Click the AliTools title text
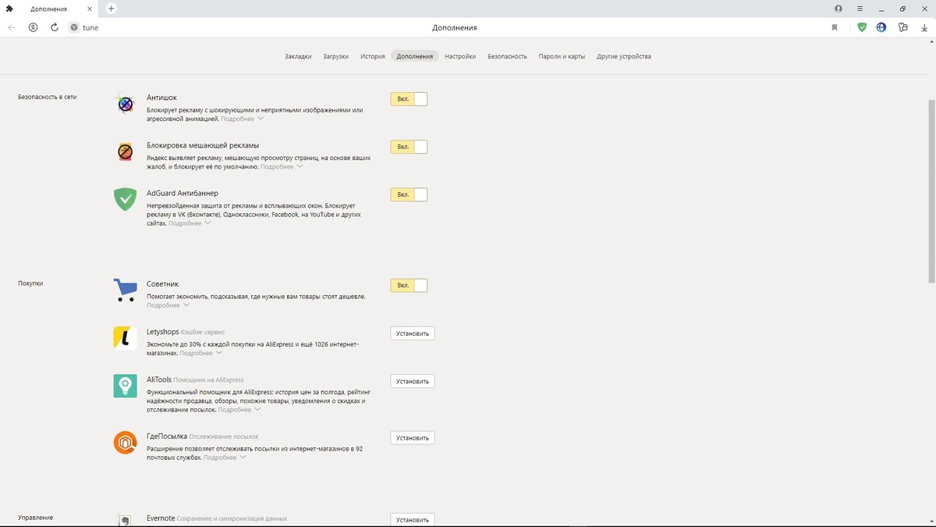This screenshot has height=527, width=936. point(159,379)
